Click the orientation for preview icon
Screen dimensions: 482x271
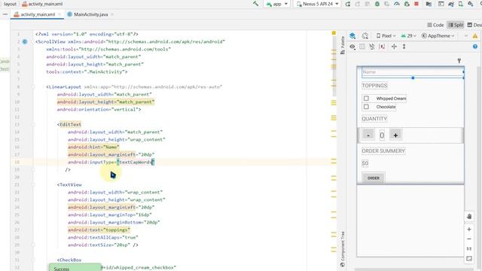click(365, 36)
